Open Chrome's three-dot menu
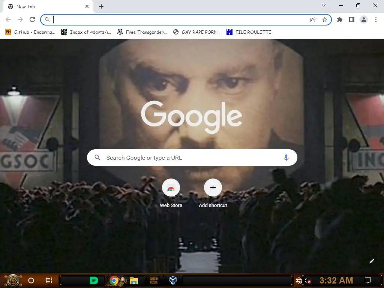The height and width of the screenshot is (288, 384). click(x=376, y=19)
